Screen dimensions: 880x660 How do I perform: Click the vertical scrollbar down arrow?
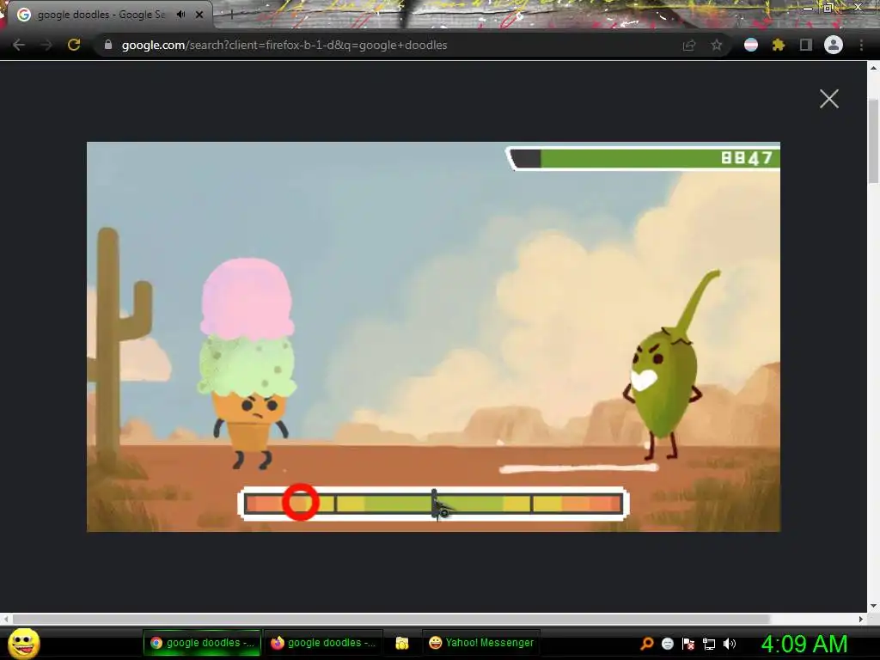[873, 606]
